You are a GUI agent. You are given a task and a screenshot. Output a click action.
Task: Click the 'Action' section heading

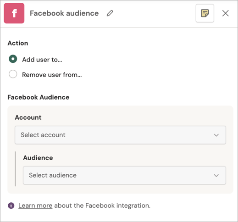[18, 43]
